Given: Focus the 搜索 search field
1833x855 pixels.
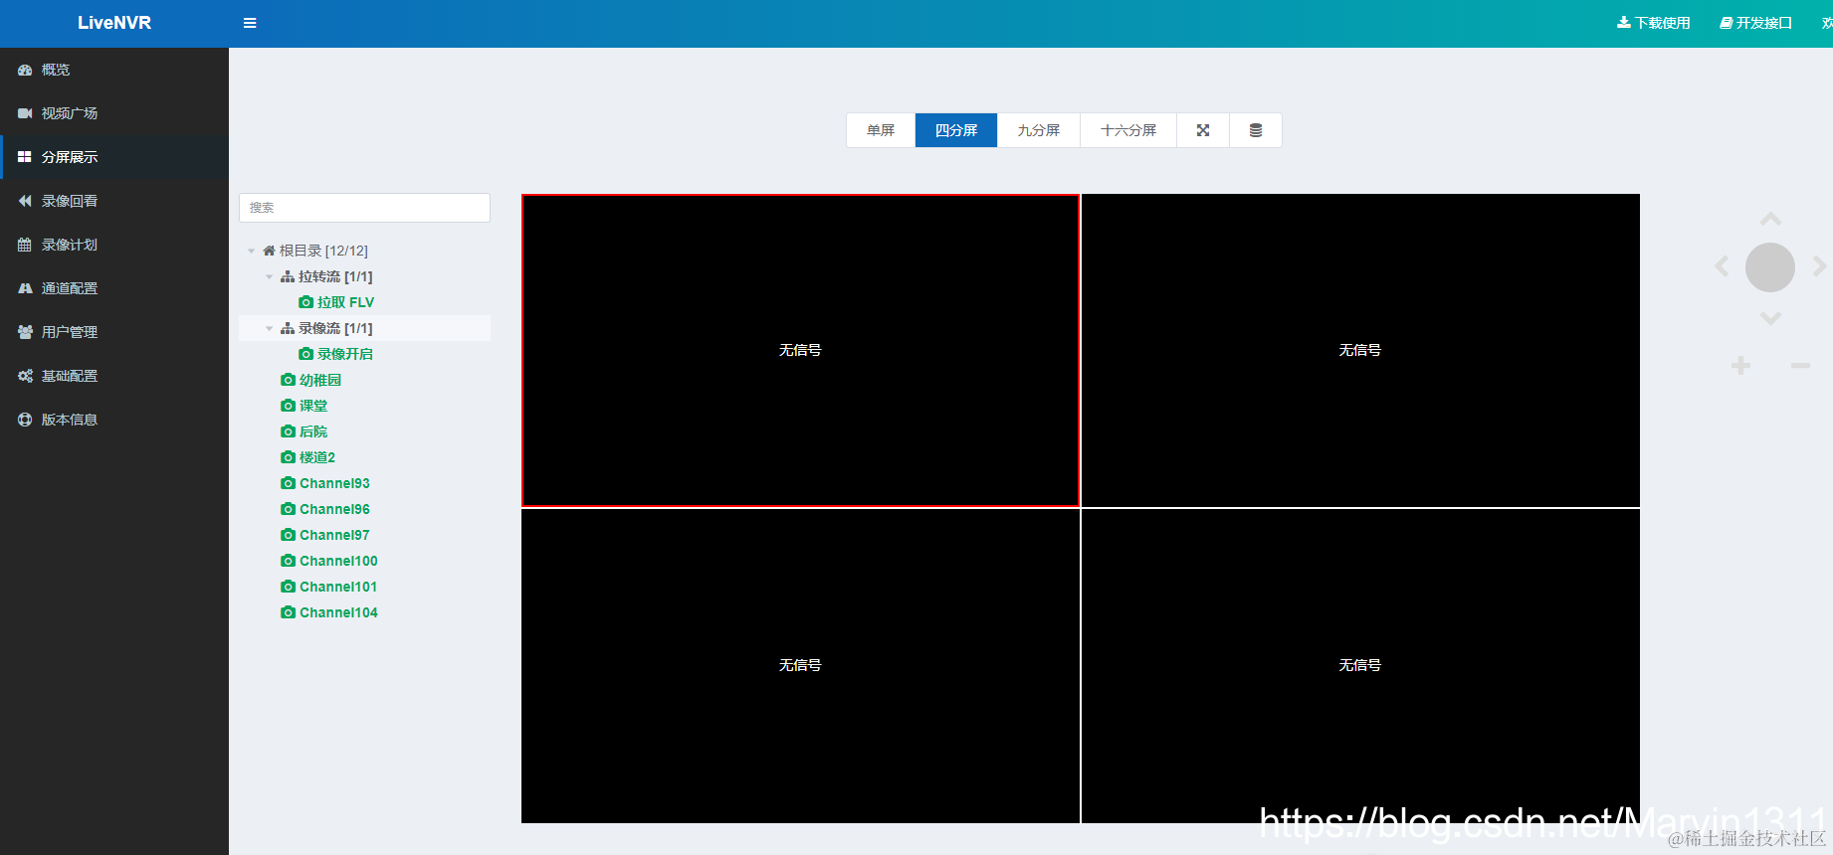Looking at the screenshot, I should pyautogui.click(x=364, y=208).
